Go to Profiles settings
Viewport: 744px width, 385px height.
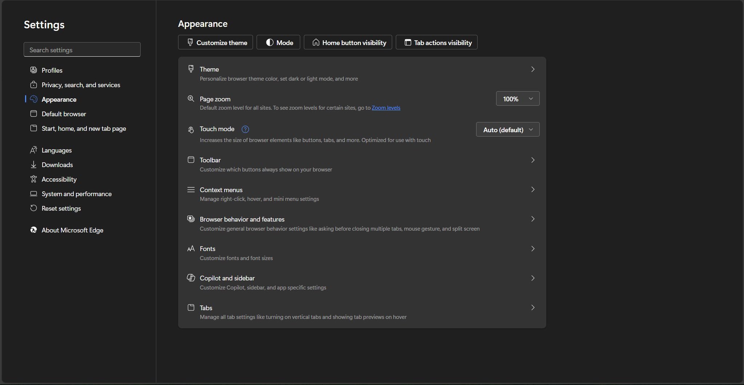tap(52, 70)
